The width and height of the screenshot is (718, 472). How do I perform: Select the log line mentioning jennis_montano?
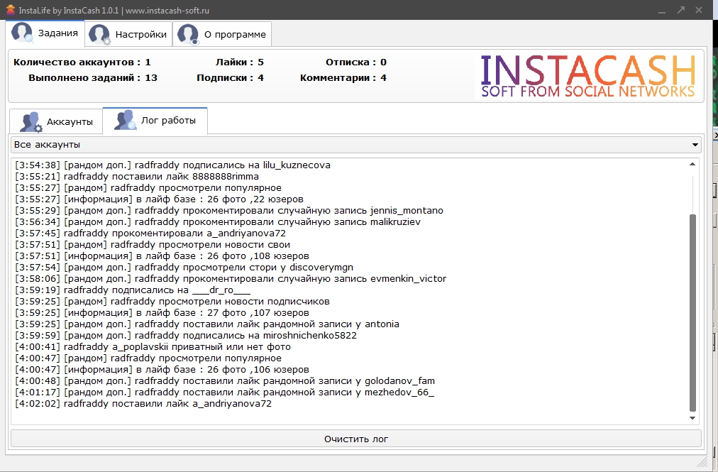(229, 210)
